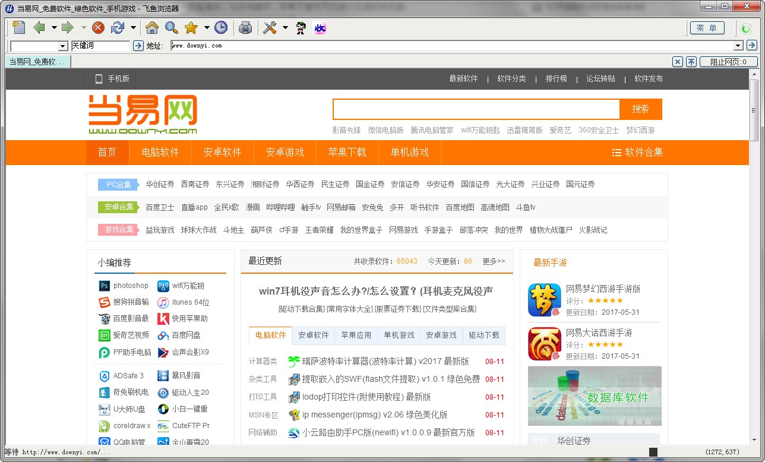Open favorites with the star icon
Image resolution: width=765 pixels, height=462 pixels.
(191, 28)
